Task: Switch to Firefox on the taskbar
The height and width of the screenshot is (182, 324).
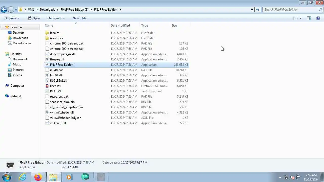Action: click(38, 177)
